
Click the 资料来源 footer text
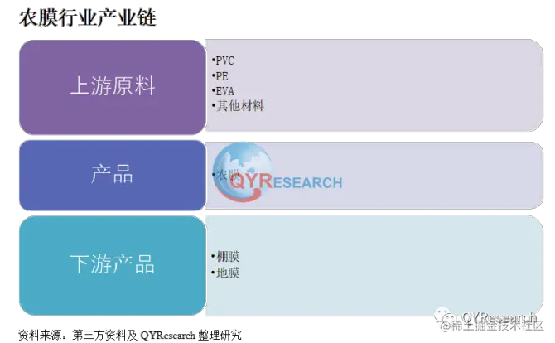coord(130,335)
